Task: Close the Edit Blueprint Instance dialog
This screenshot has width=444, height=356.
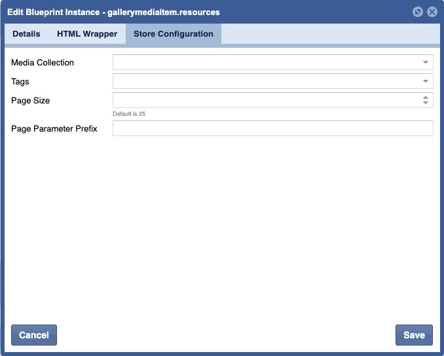Action: pos(432,12)
